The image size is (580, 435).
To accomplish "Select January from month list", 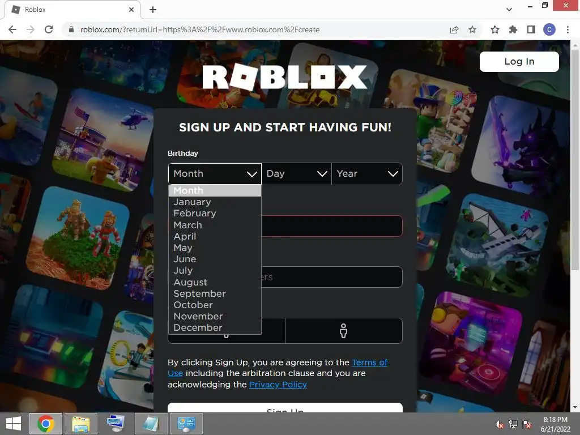I will [215, 202].
